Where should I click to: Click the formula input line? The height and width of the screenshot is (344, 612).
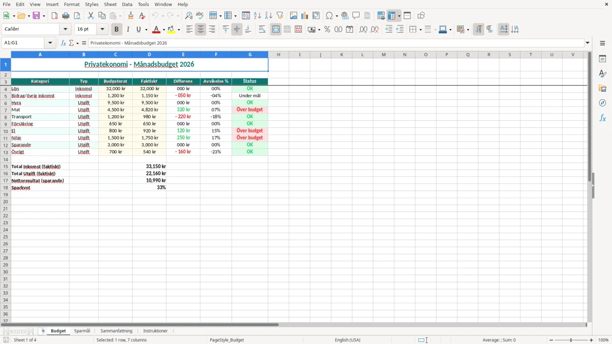[336, 43]
